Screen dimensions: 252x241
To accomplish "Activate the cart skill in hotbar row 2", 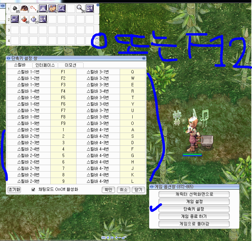I will (15, 19).
